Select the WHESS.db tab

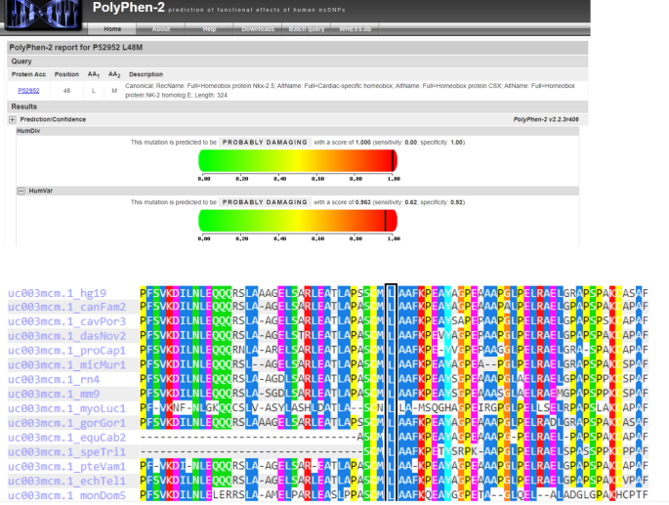355,29
